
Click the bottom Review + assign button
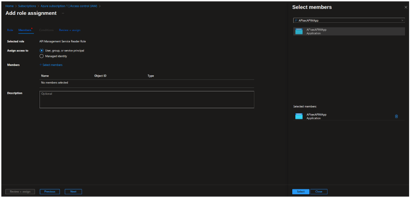tap(20, 192)
